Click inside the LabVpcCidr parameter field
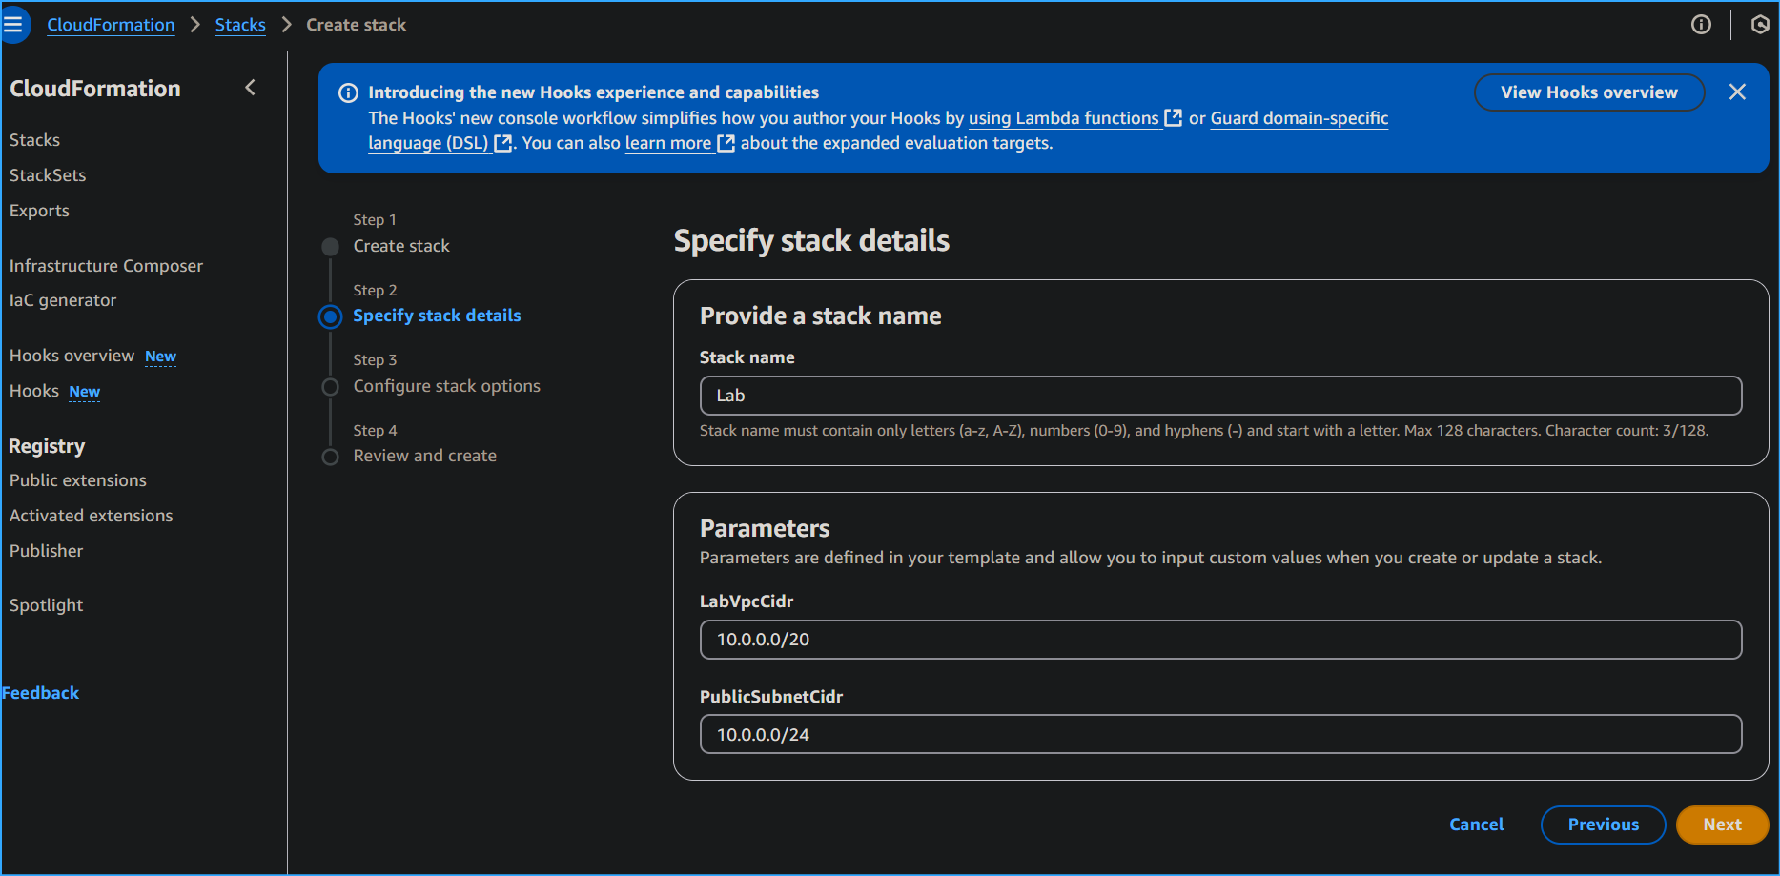 coord(1220,640)
